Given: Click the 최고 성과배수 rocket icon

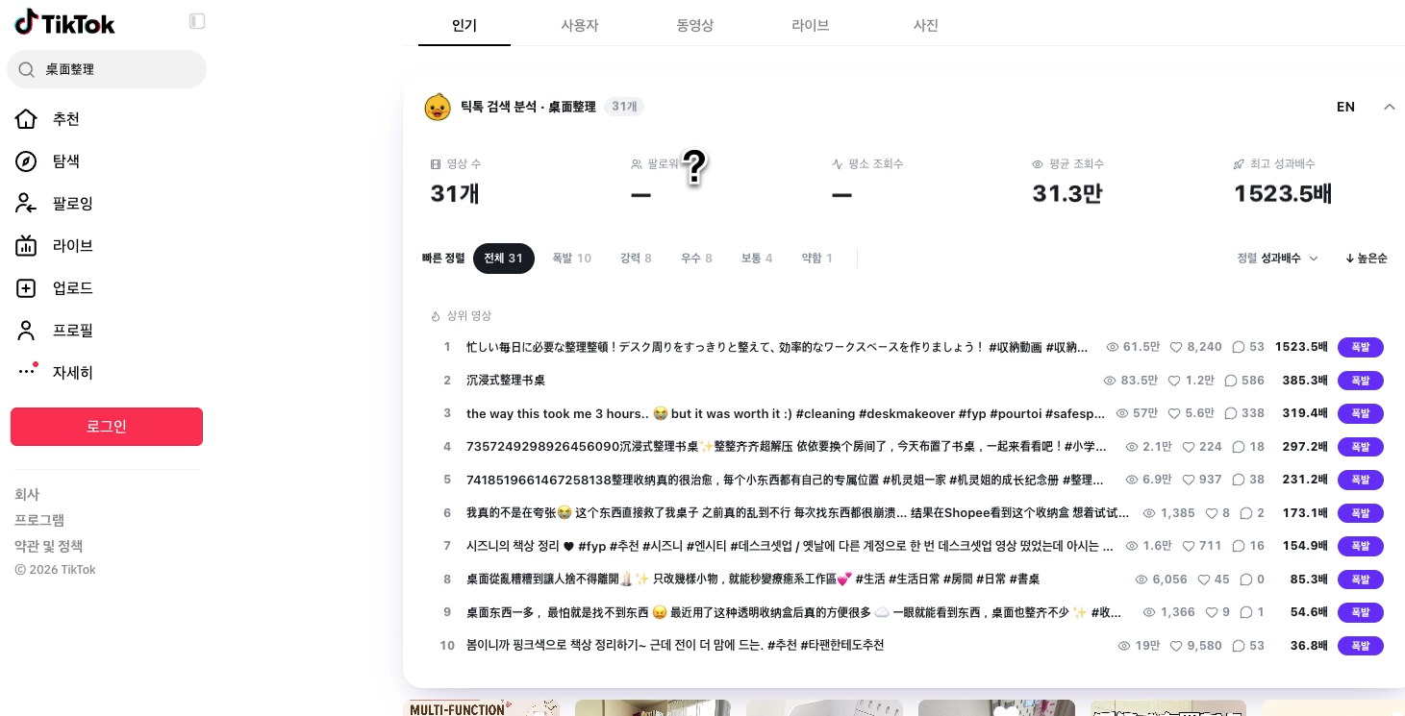Looking at the screenshot, I should click(1239, 164).
